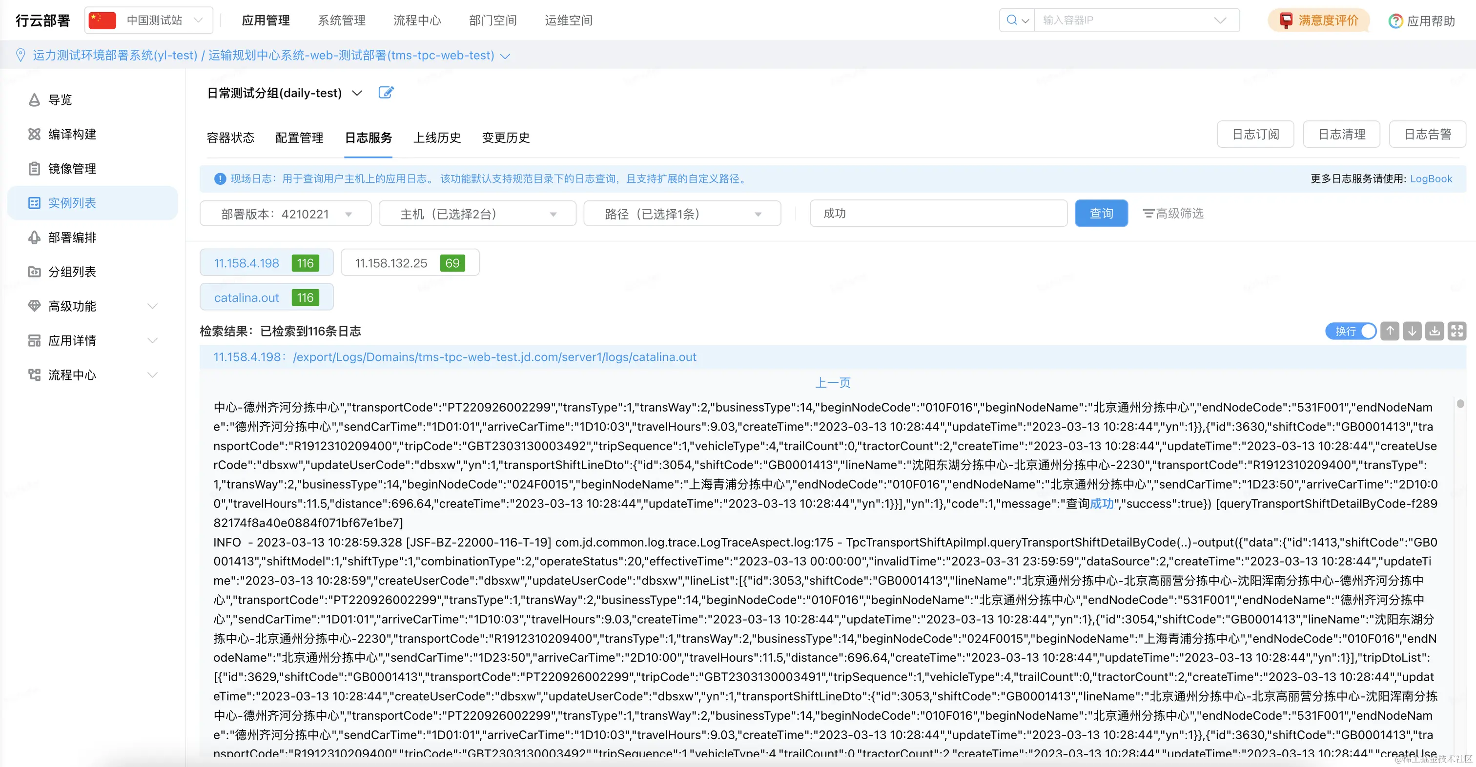This screenshot has width=1476, height=767.
Task: Click the log panel scrollbar thumb
Action: (1460, 404)
